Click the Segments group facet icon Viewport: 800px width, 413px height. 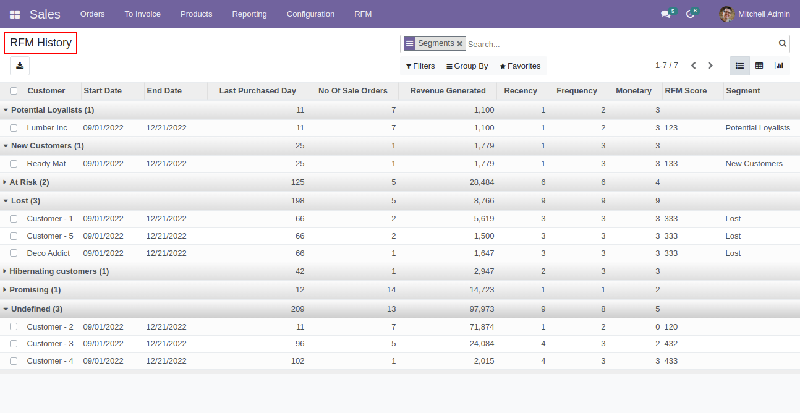[409, 44]
